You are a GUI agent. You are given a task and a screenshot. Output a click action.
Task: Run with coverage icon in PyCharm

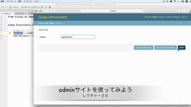[29, 7]
